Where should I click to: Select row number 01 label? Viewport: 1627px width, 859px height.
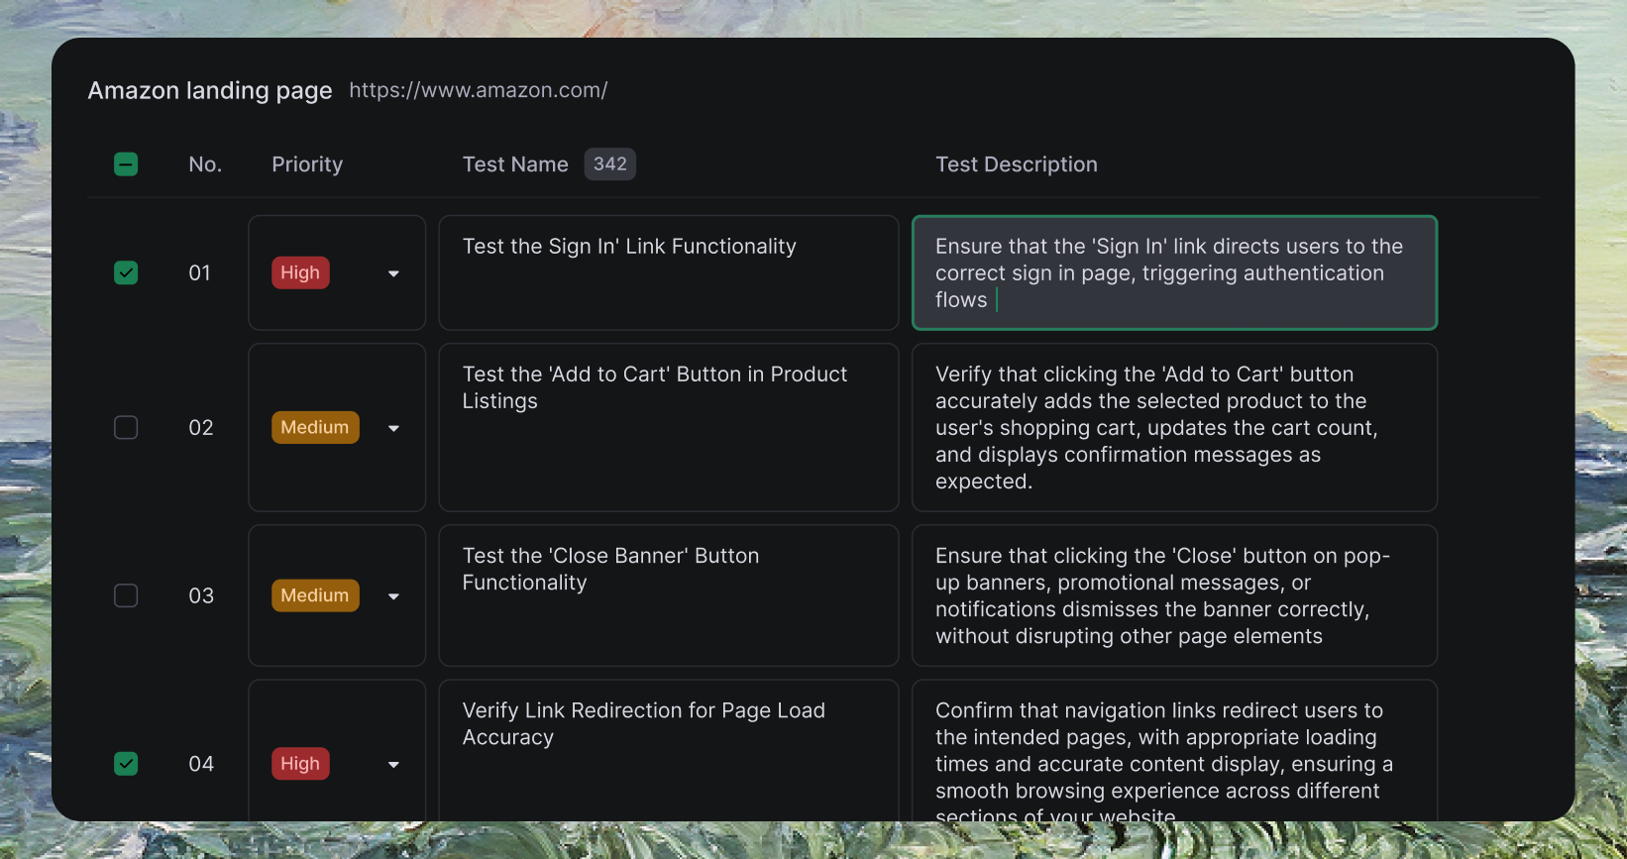coord(200,272)
